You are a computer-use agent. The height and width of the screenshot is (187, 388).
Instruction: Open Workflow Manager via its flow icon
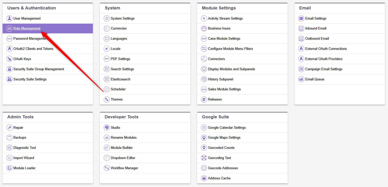[x=107, y=168]
